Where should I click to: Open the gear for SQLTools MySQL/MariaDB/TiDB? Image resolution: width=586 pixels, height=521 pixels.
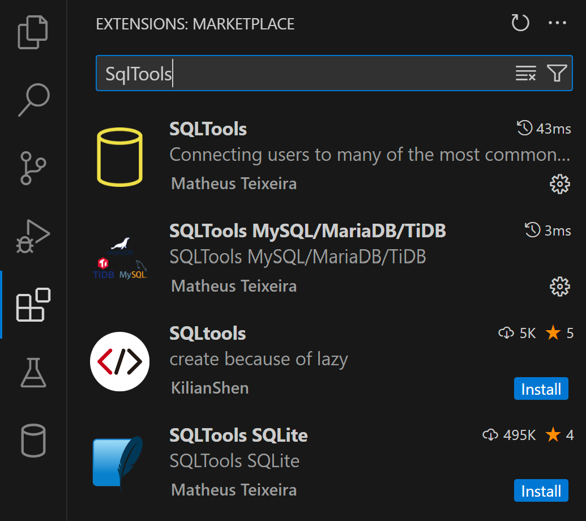click(559, 287)
